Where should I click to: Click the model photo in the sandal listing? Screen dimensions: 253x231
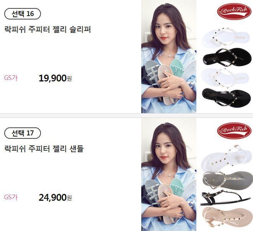click(169, 174)
